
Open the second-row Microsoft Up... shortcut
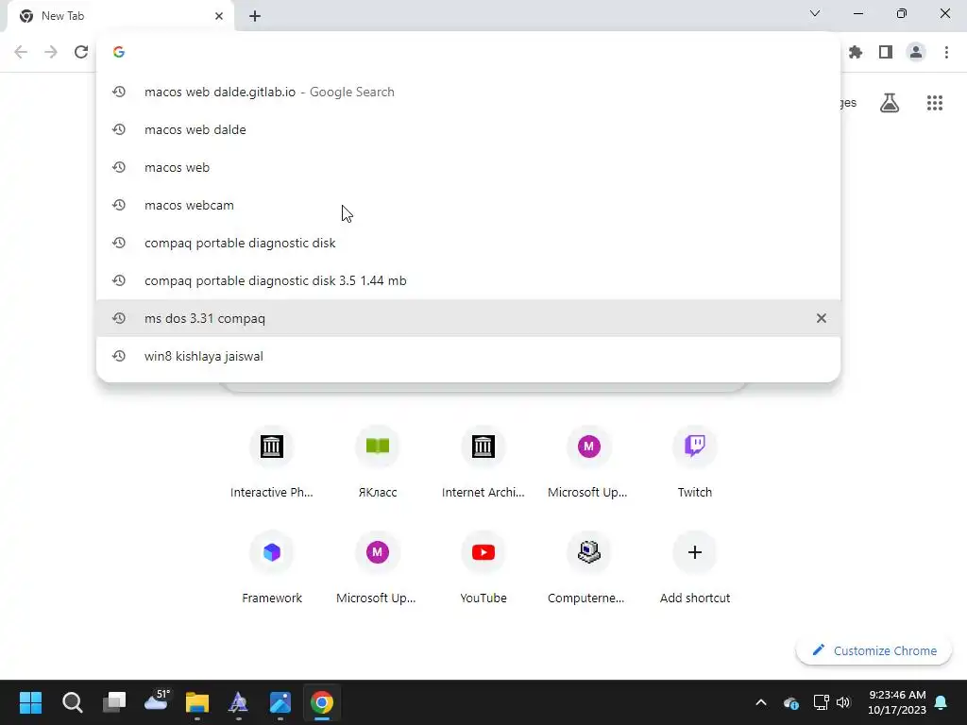[378, 567]
